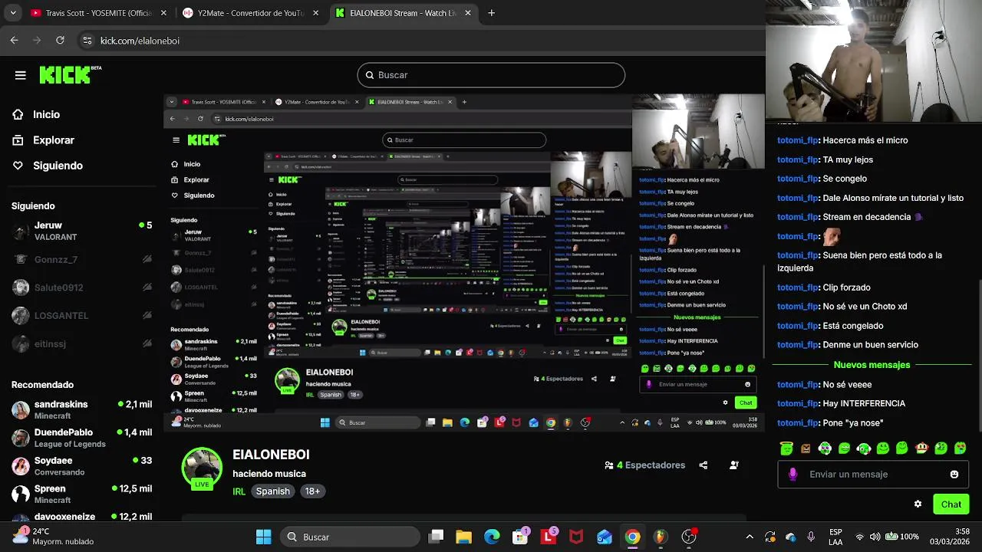This screenshot has width=982, height=552.
Task: Open the offline channel eitinssj
Action: (x=82, y=343)
